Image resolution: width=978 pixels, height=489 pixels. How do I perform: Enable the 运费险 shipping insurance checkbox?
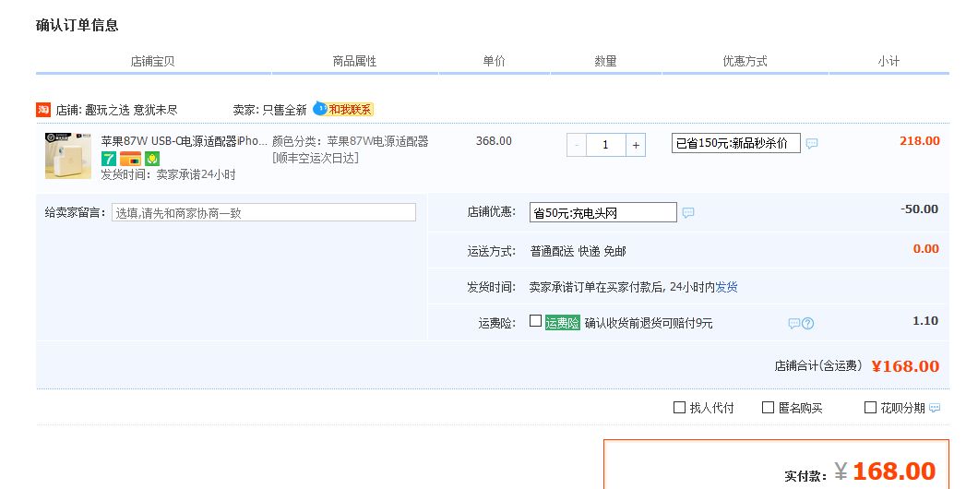pos(535,321)
